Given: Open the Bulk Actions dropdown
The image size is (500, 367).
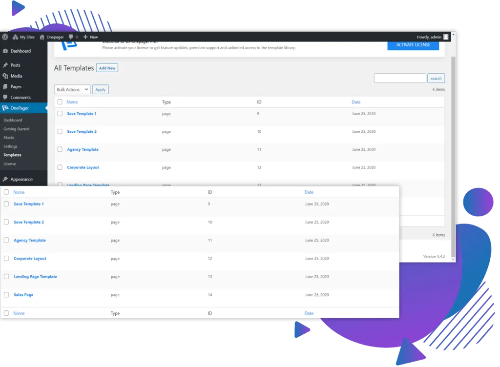Looking at the screenshot, I should click(x=72, y=89).
